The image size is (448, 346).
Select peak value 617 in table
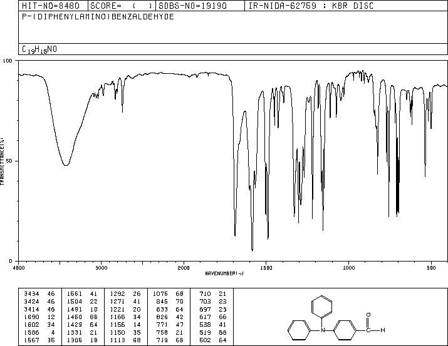(x=205, y=317)
